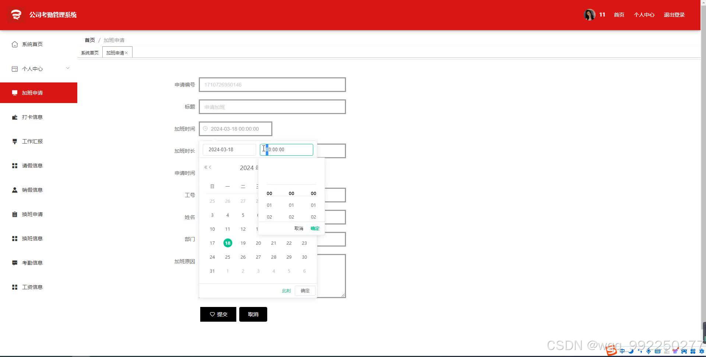Click the grid icon beside 请假信息

tap(15, 166)
